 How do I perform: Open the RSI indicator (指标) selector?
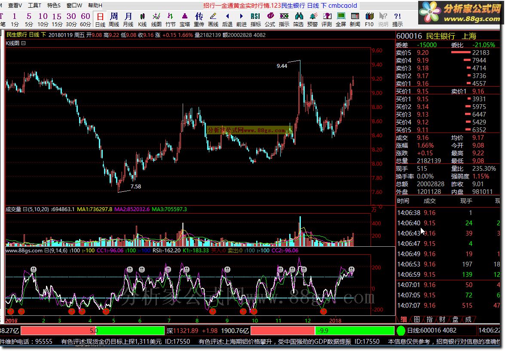click(x=255, y=19)
